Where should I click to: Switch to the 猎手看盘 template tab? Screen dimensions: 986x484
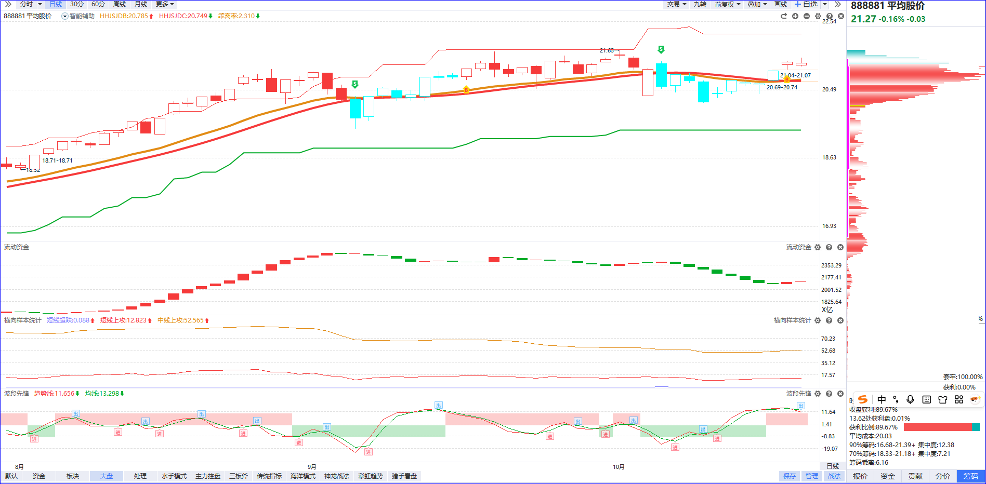pos(404,476)
